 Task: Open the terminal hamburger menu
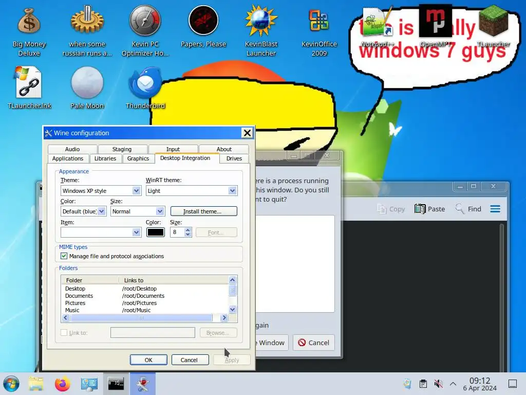[x=495, y=209]
